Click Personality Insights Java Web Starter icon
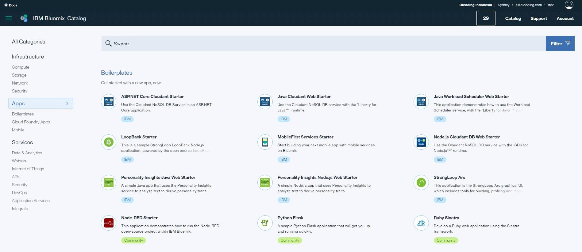582x252 pixels. 109,182
